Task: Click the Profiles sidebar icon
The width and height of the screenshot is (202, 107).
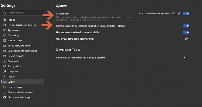Action: pyautogui.click(x=5, y=20)
